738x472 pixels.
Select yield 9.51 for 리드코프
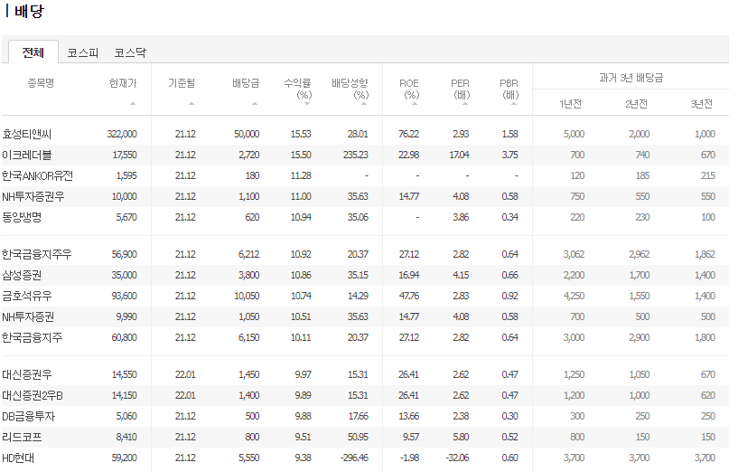point(303,437)
